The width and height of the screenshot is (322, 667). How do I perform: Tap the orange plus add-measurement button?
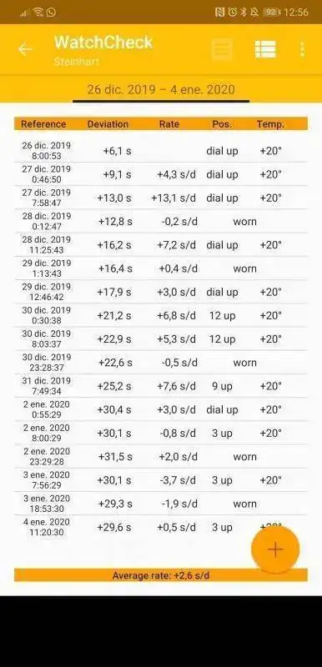pyautogui.click(x=275, y=549)
